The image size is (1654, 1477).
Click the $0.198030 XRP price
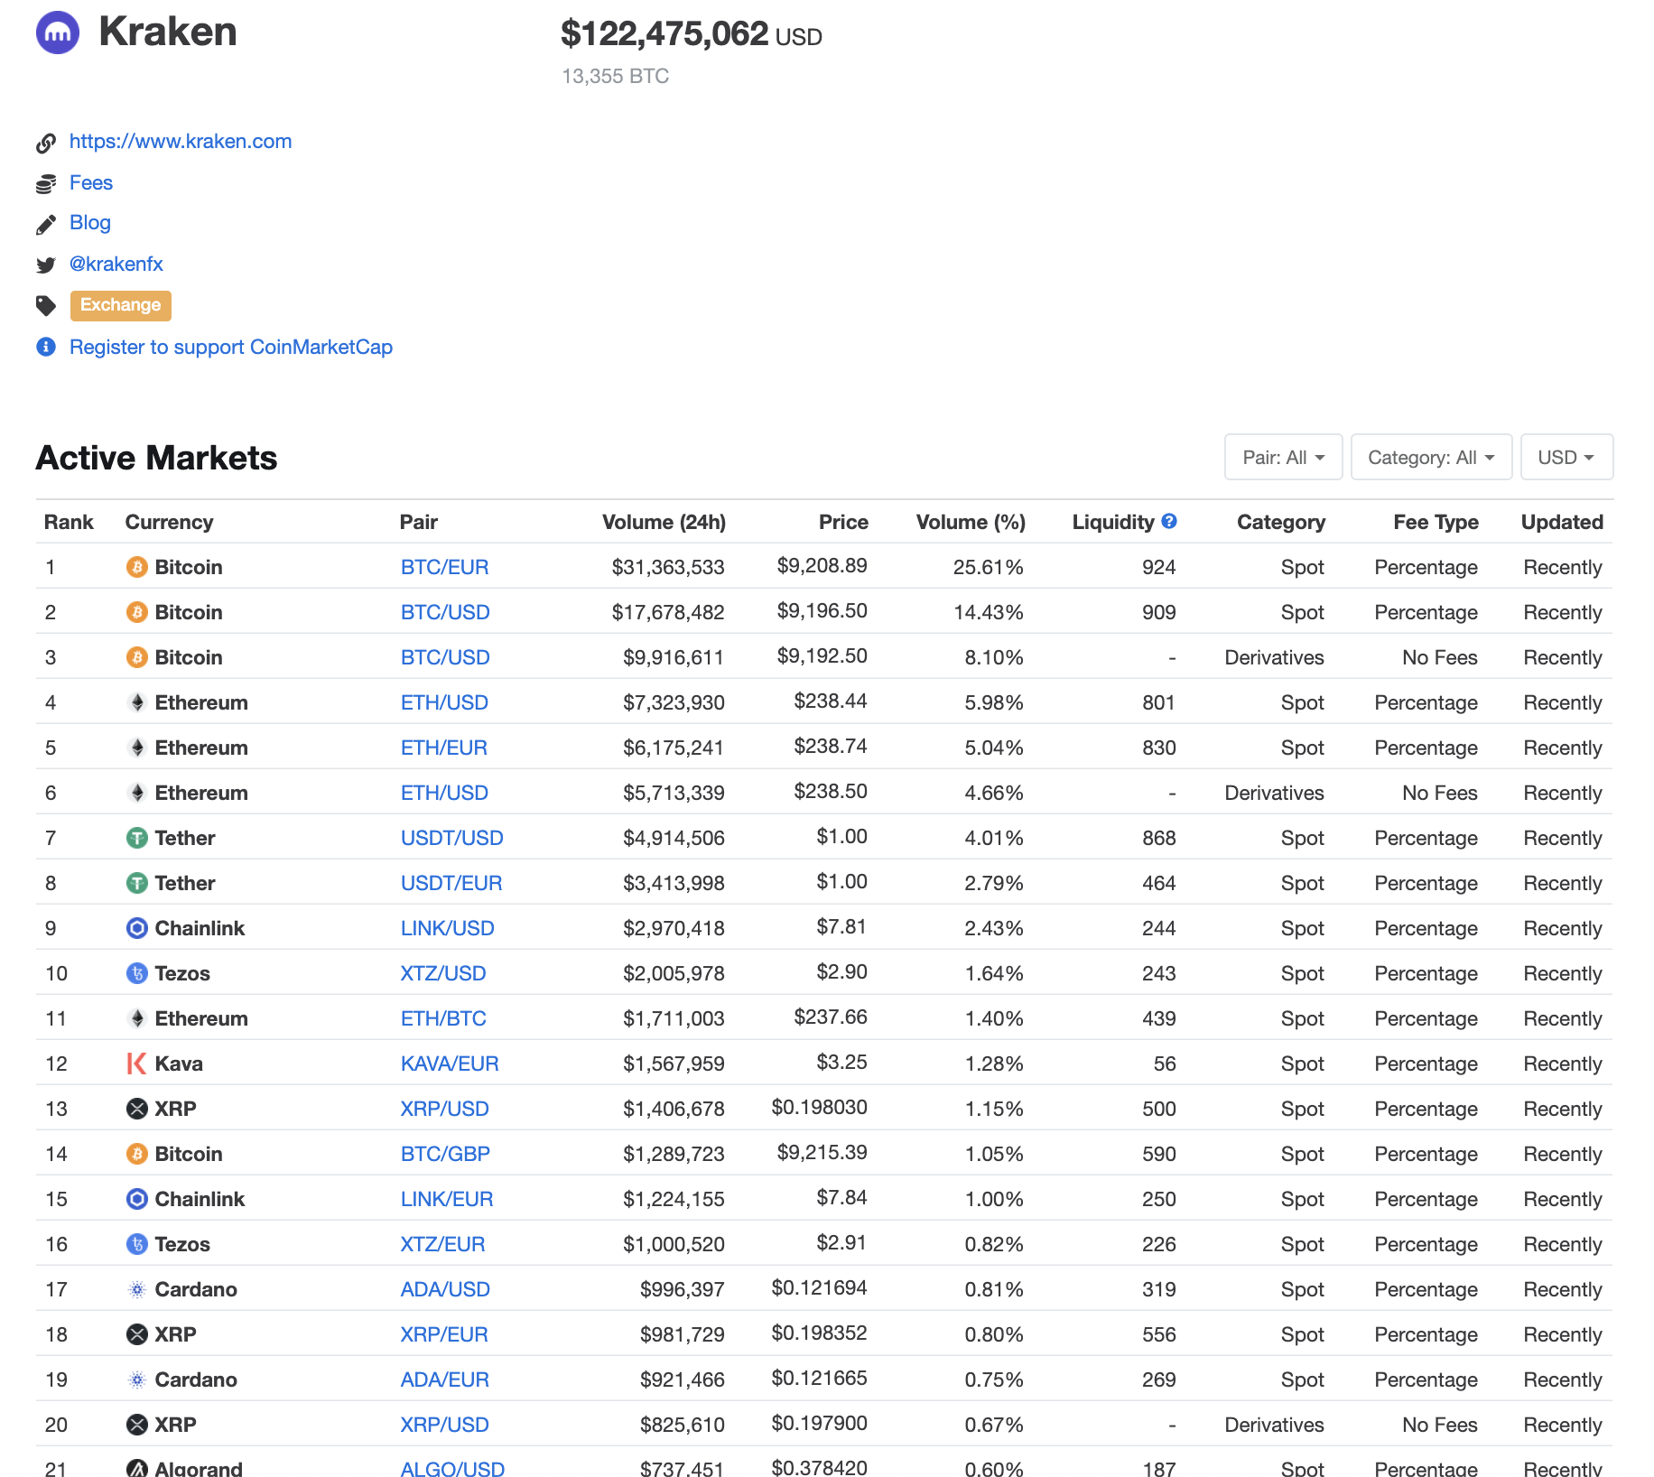819,1107
